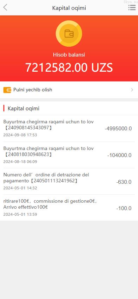
Task: Tap the -4995000.0 amount
Action: tap(118, 129)
